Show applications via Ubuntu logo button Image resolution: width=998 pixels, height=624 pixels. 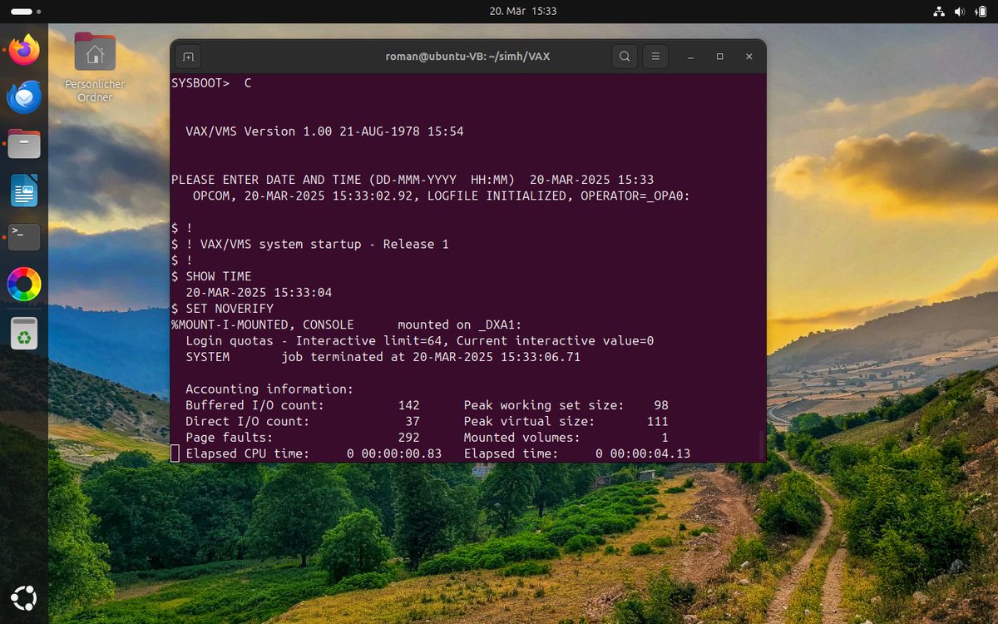point(24,598)
